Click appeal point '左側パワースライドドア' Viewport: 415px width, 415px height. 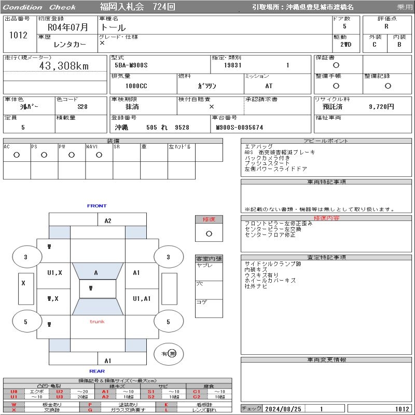276,169
